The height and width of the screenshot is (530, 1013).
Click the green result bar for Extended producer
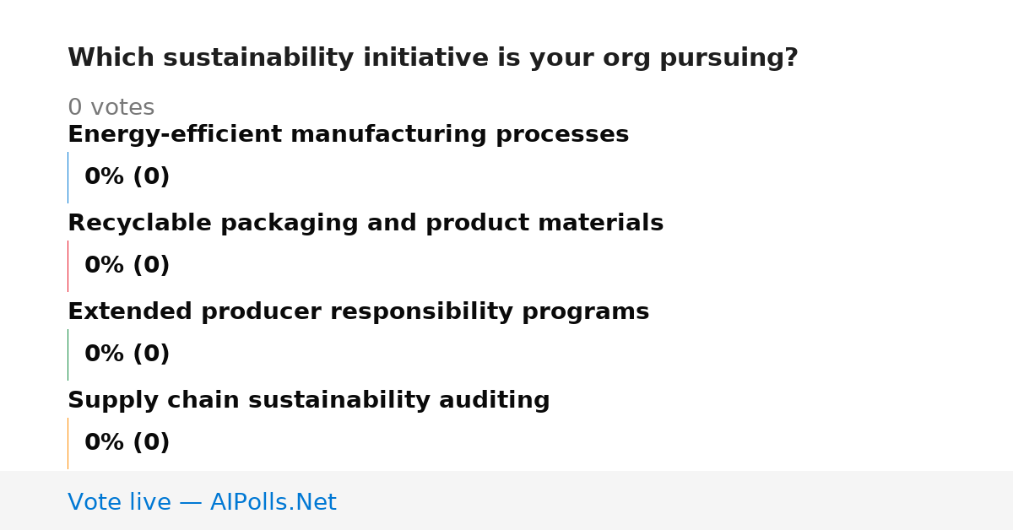tap(68, 354)
